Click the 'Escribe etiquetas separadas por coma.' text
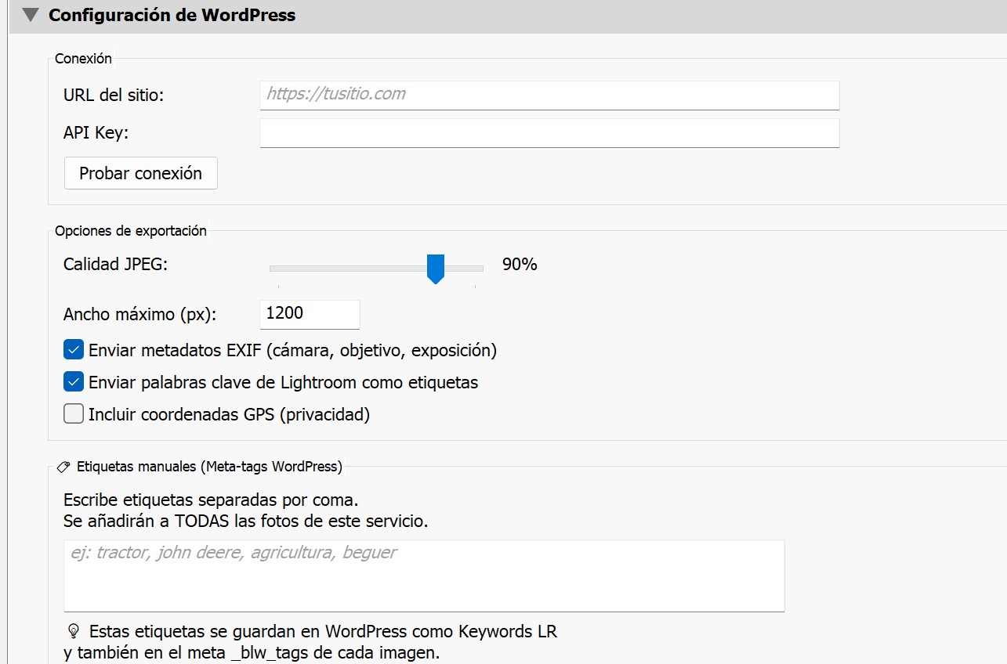 coord(211,500)
